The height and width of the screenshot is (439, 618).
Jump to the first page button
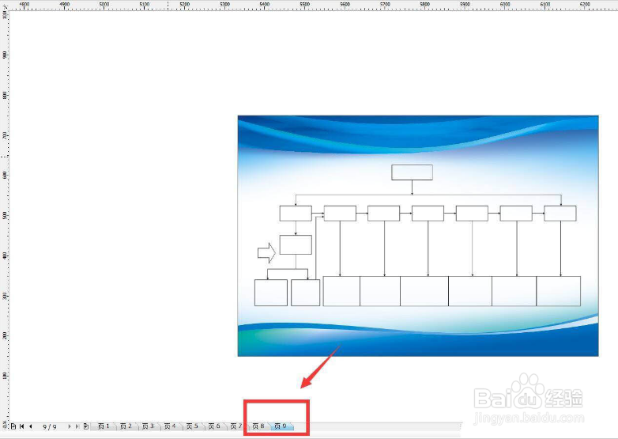[21, 426]
